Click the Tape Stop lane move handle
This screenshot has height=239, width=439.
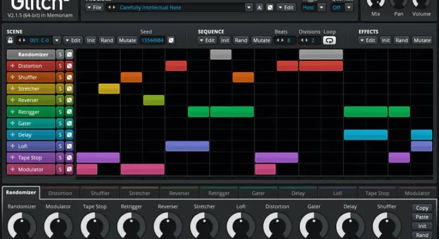click(13, 158)
